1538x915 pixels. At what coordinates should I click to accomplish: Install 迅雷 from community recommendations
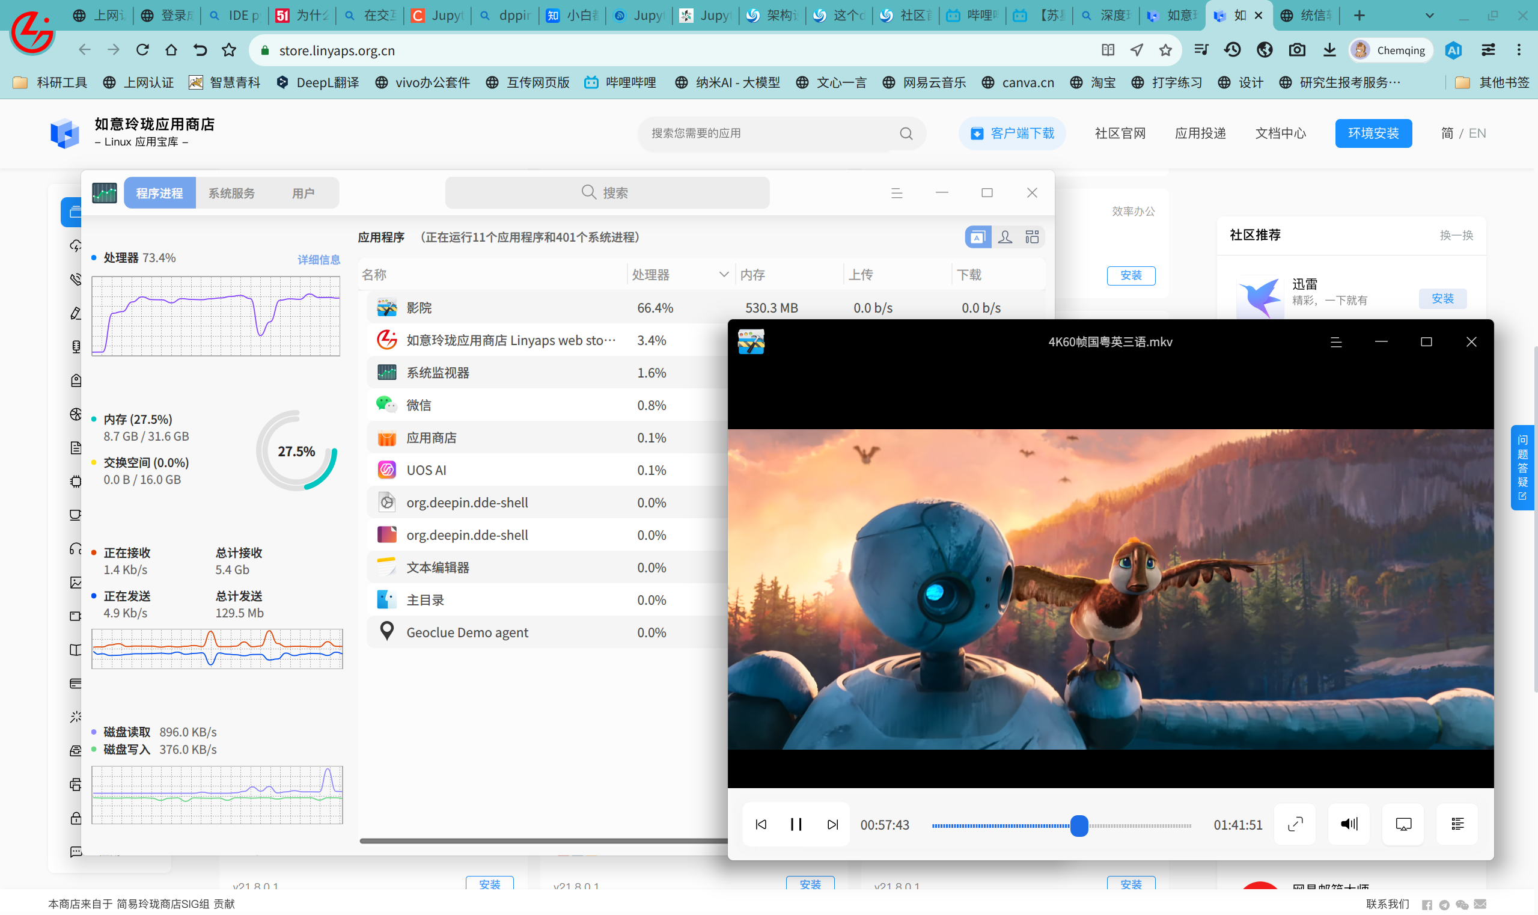(x=1442, y=298)
